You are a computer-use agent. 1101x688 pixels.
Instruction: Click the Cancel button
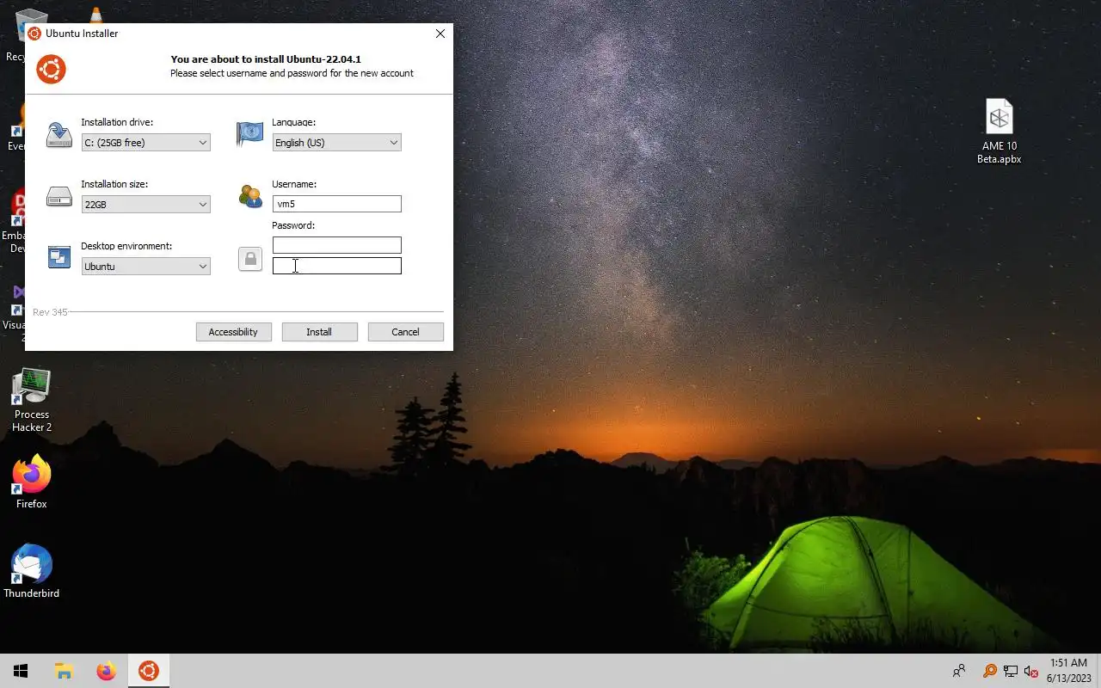pyautogui.click(x=405, y=332)
